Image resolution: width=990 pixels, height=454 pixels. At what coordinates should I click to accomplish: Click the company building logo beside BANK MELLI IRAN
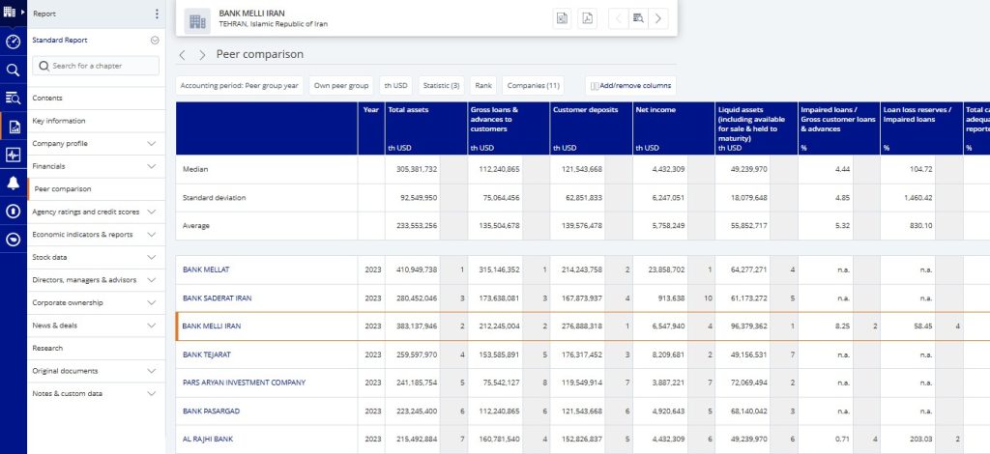(197, 21)
